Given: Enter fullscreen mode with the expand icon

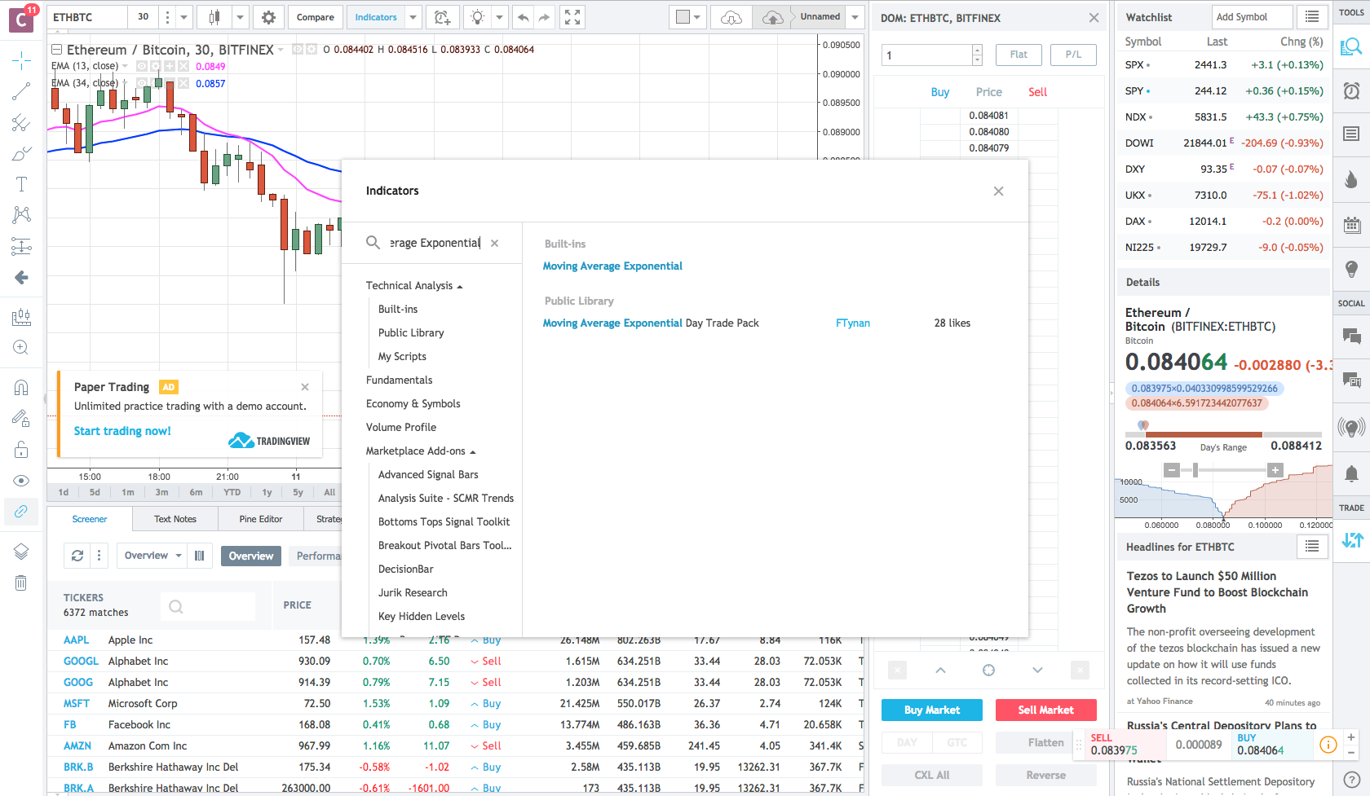Looking at the screenshot, I should pos(572,17).
